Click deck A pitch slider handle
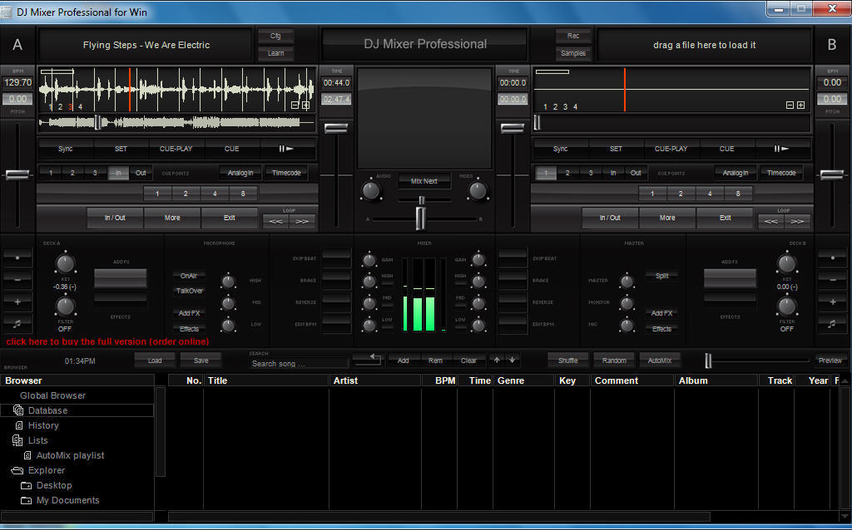The image size is (852, 530). coord(18,174)
